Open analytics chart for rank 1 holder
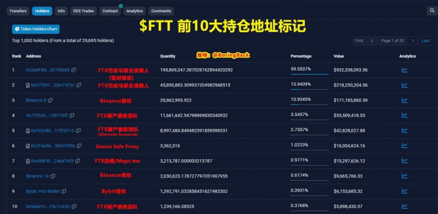Viewport: 438px width, 214px height. click(x=404, y=70)
